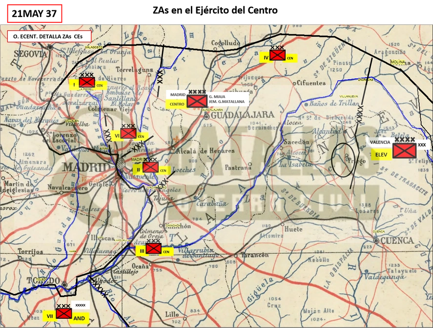Click the yellow CENTRO label

(177, 104)
